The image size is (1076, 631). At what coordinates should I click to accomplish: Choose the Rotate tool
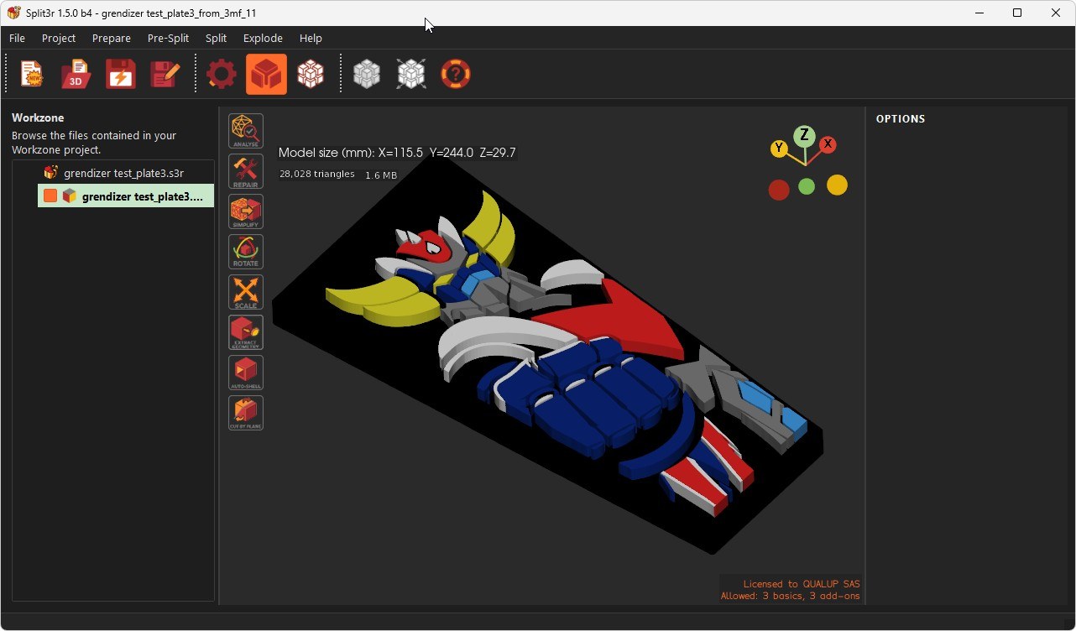(x=246, y=252)
